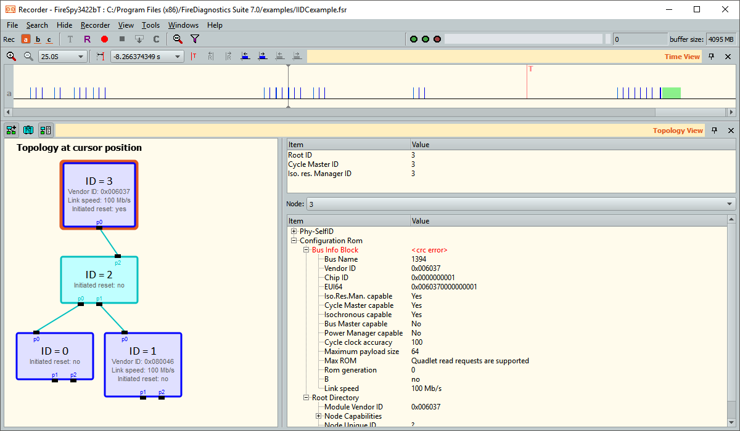Open the Recorder menu
The image size is (740, 431).
point(95,25)
